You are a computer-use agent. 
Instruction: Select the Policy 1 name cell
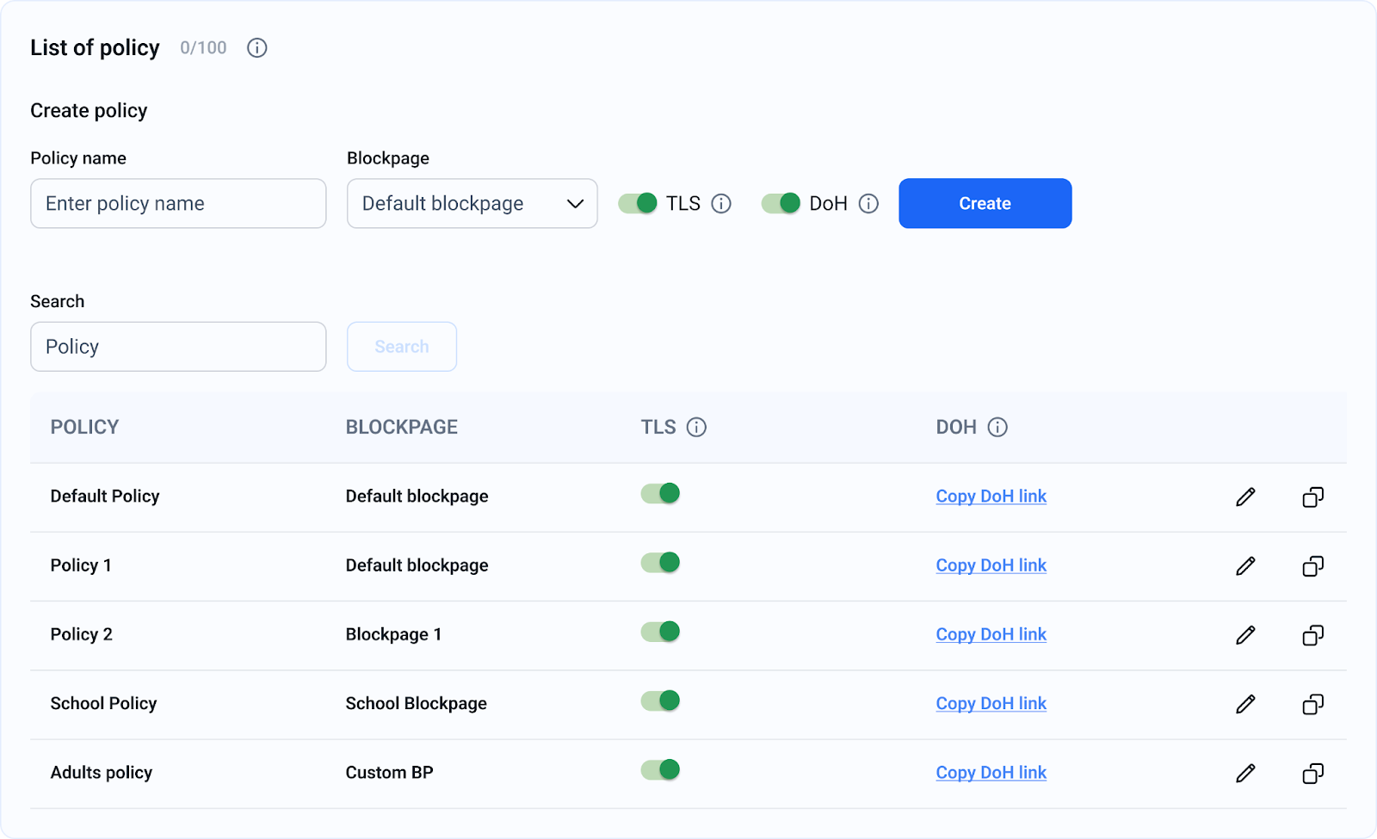(x=81, y=565)
